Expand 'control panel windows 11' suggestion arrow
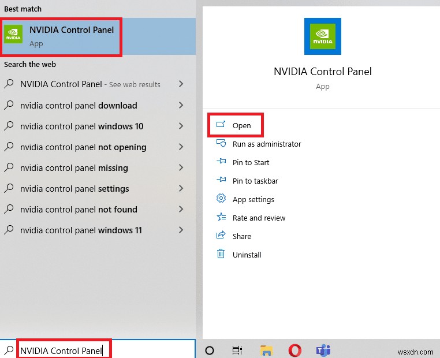The image size is (440, 358). (x=181, y=230)
